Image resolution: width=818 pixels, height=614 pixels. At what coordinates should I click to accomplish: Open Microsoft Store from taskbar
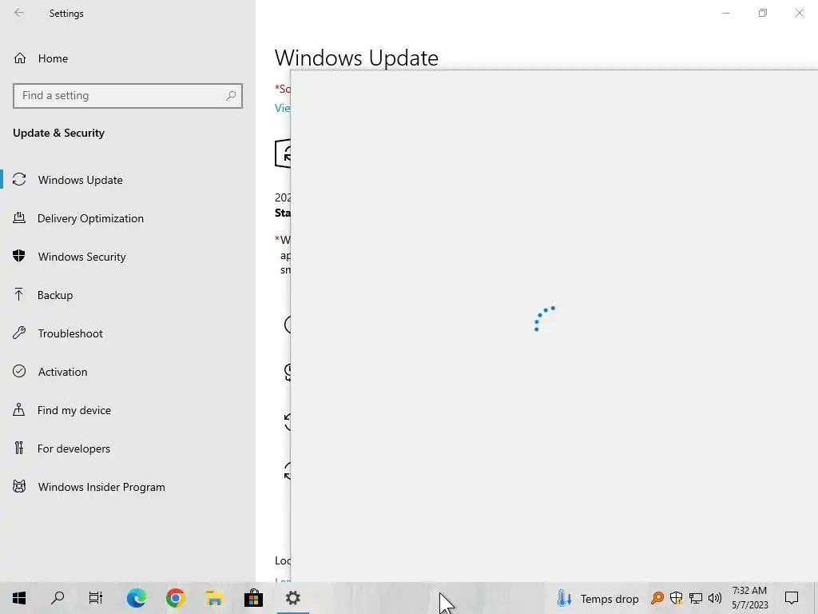coord(253,598)
